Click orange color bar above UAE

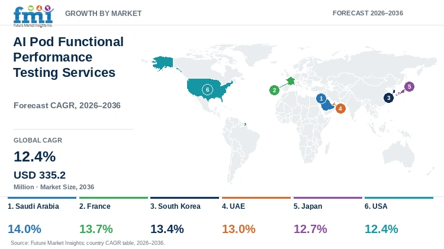click(256, 198)
